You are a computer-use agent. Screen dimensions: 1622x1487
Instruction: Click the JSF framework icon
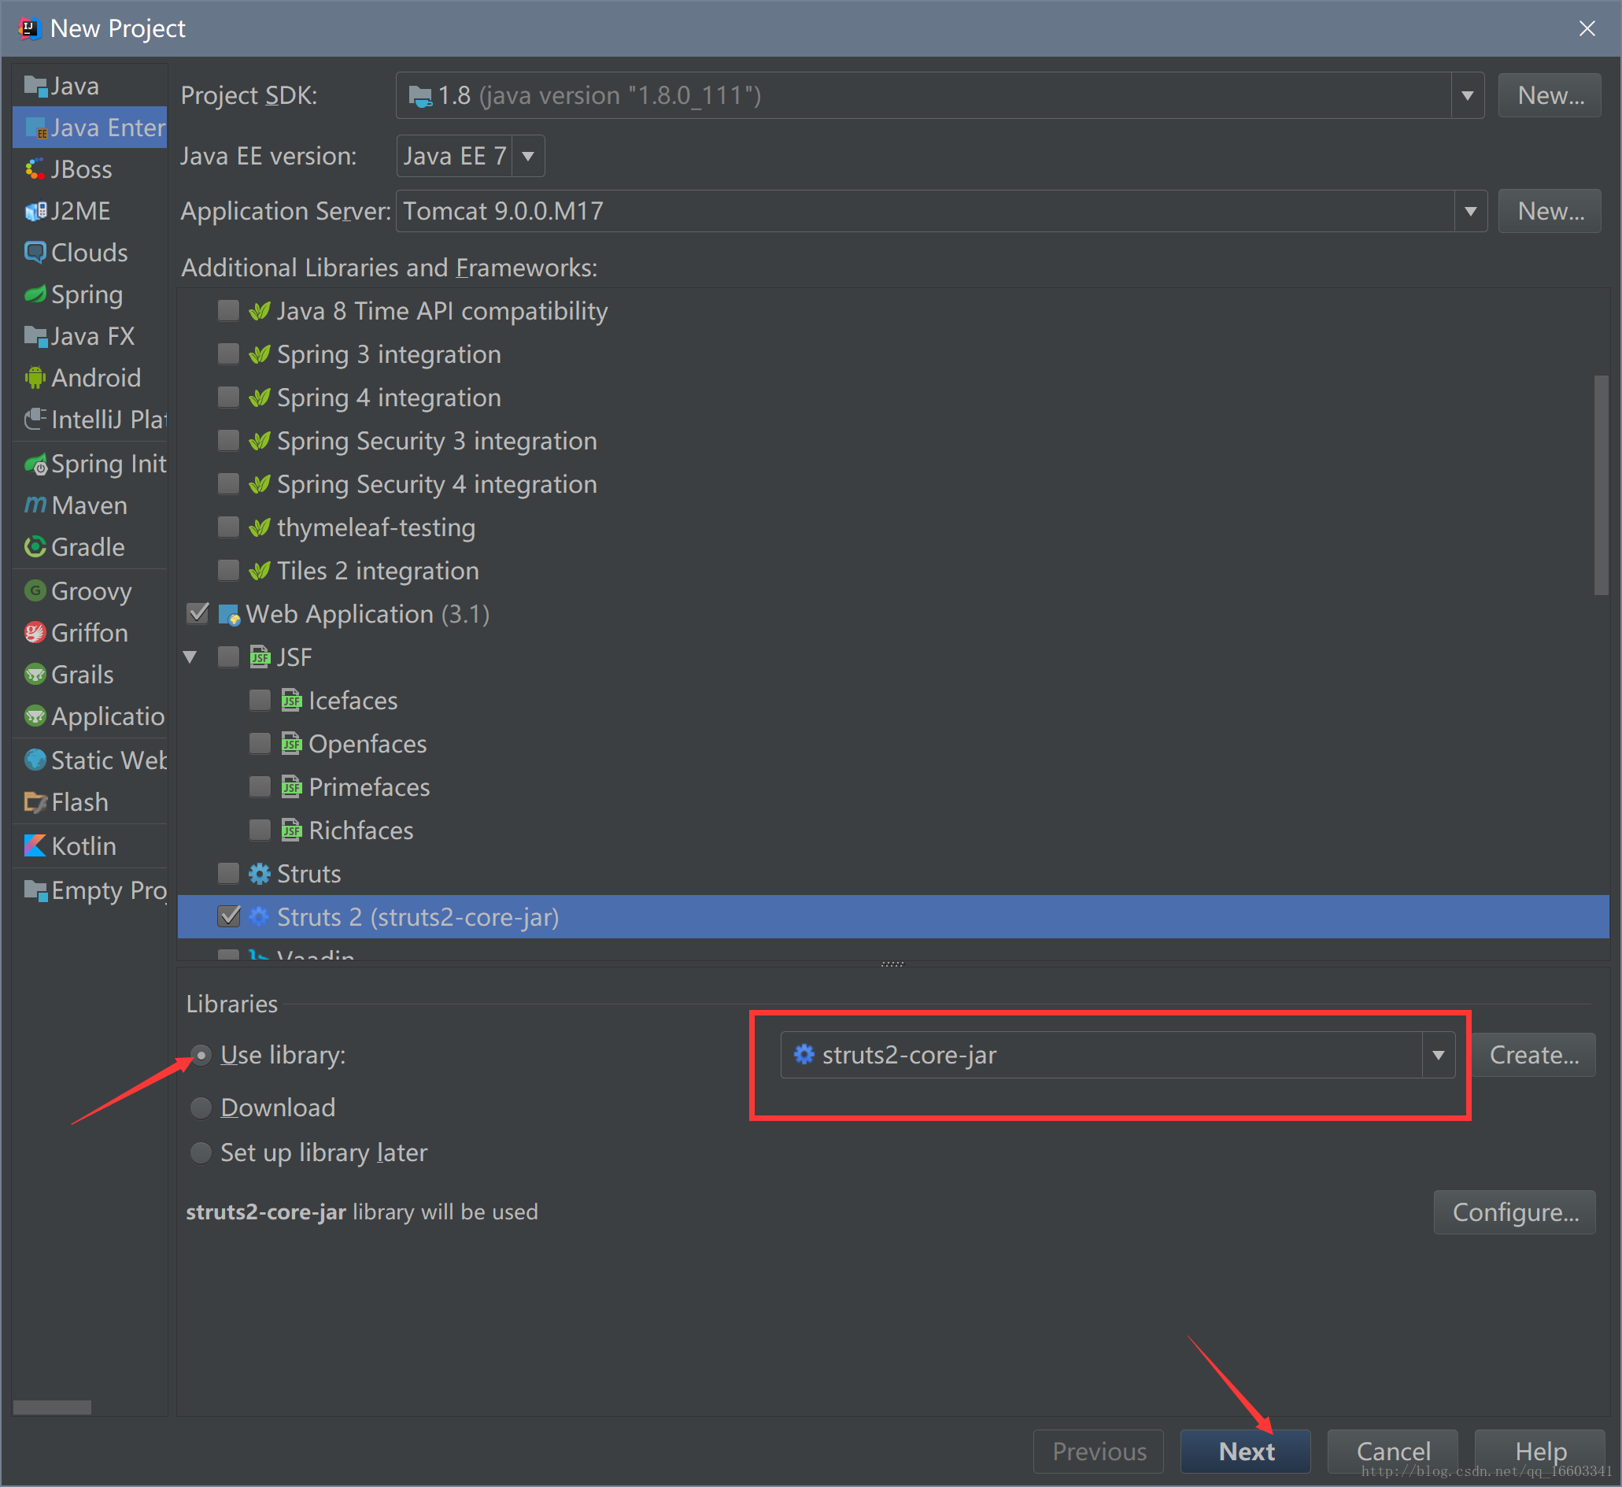[260, 657]
